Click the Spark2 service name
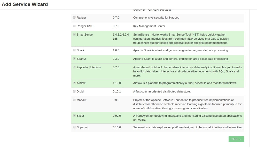This screenshot has height=152, width=257. coord(81,59)
